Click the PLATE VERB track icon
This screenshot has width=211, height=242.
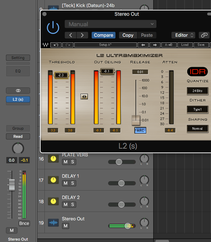tap(53, 159)
